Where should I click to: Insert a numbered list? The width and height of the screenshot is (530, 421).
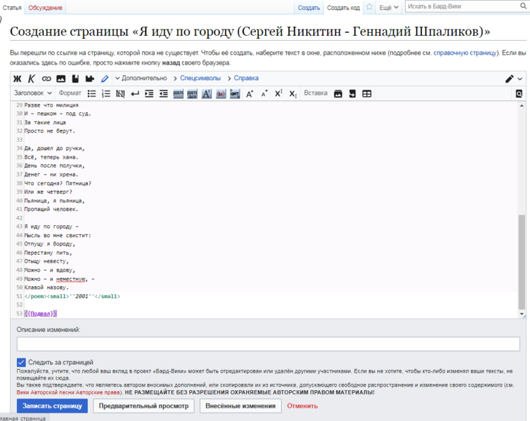click(106, 93)
